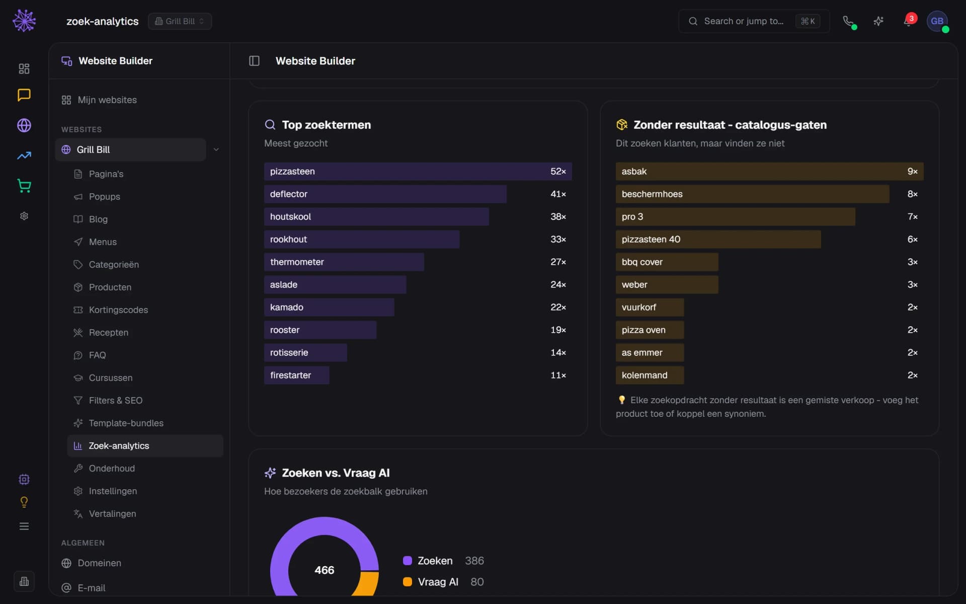966x604 pixels.
Task: Select the Grill Bill website item
Action: point(130,149)
